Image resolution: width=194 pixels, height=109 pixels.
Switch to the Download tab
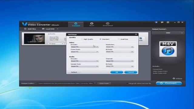[108, 25]
